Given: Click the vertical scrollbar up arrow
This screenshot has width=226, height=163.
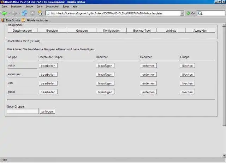Looking at the screenshot, I should (x=224, y=25).
